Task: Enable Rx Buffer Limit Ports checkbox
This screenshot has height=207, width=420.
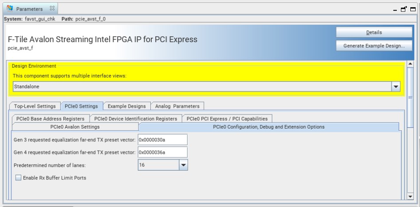Action: coord(19,178)
